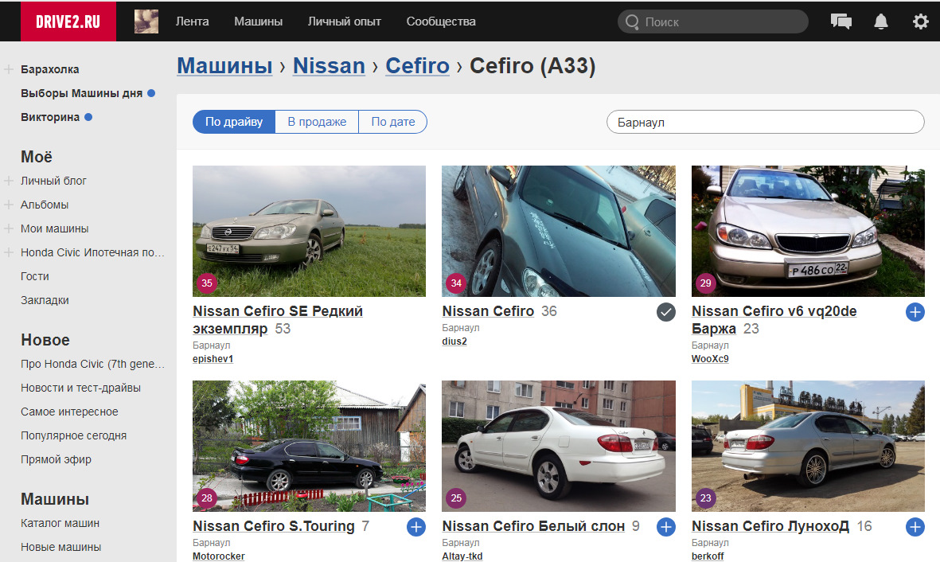Open the user avatar in top bar
Viewport: 940px width, 562px height.
point(146,21)
